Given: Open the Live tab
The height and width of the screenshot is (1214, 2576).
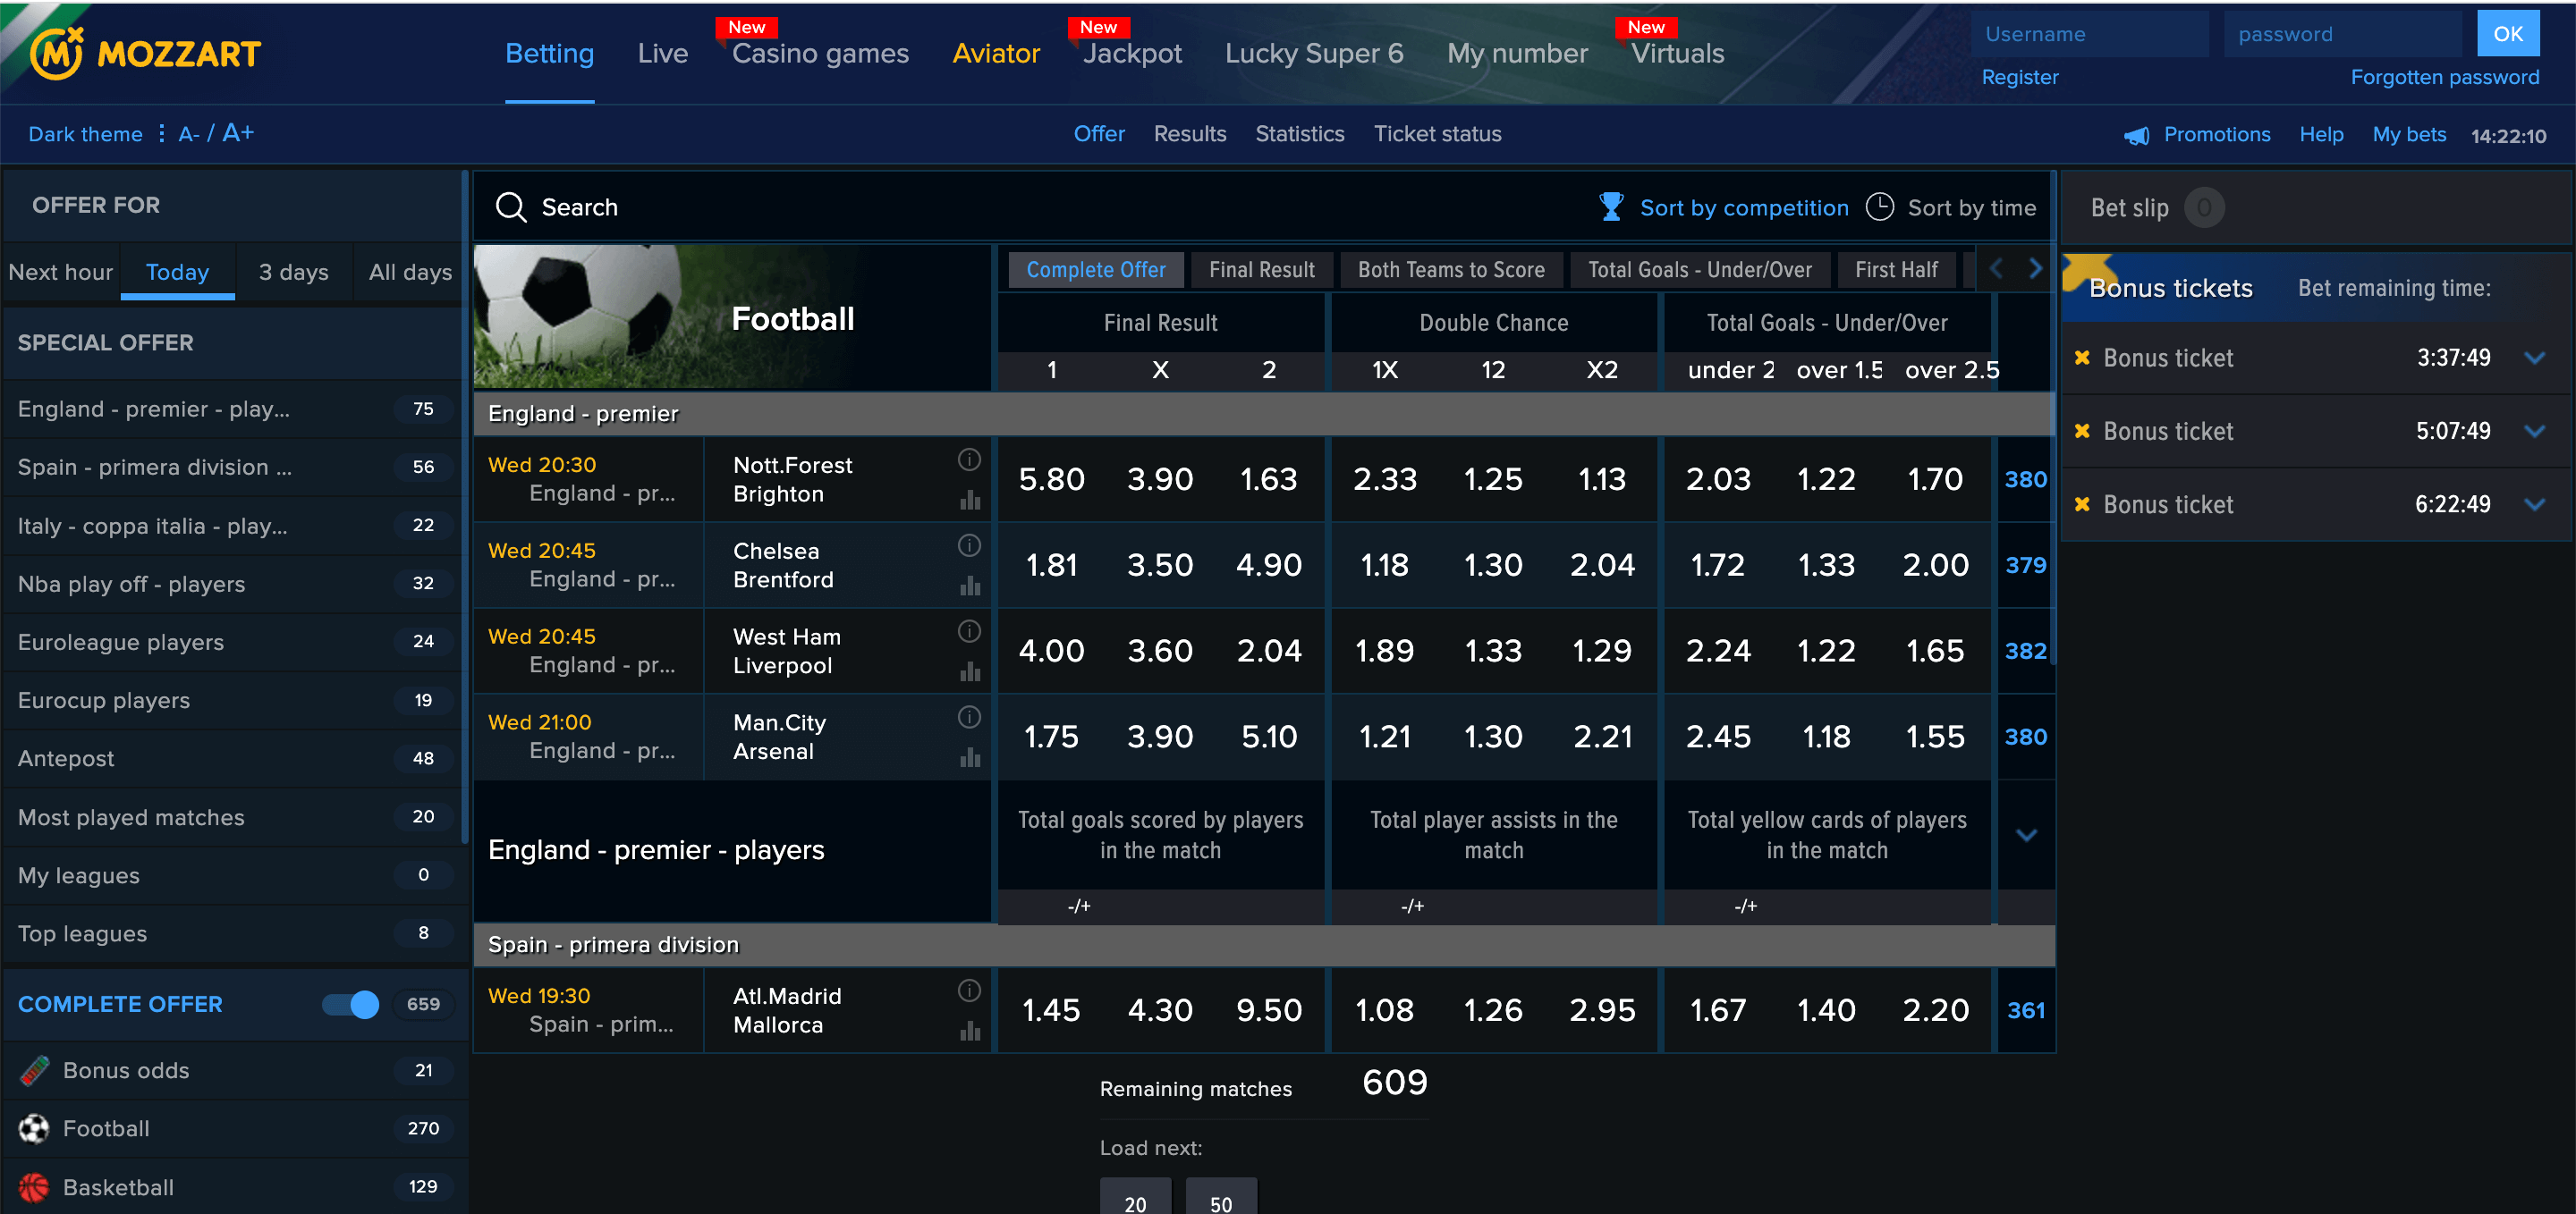Looking at the screenshot, I should point(662,53).
